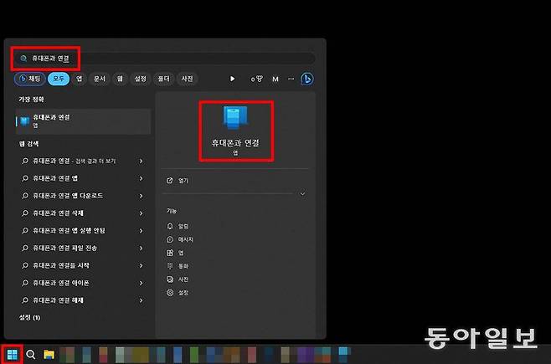Image resolution: width=551 pixels, height=364 pixels.
Task: Expand chevron for 앱 실행 안됨 suggestion
Action: click(141, 231)
